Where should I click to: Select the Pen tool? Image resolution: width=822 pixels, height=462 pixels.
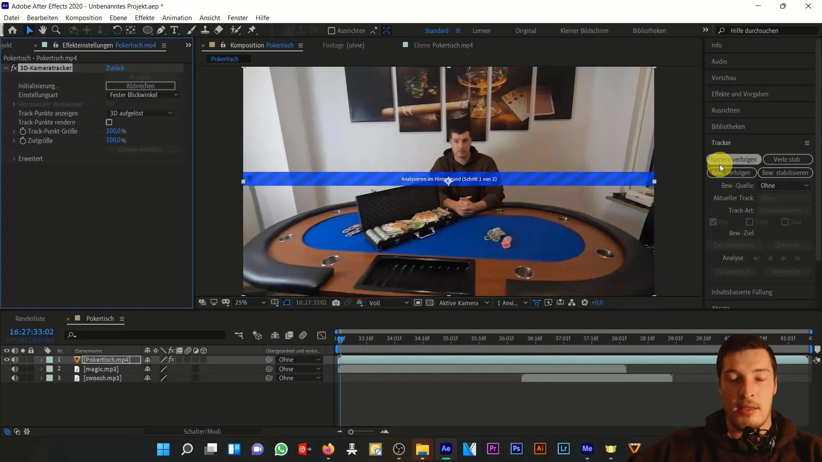coord(161,30)
